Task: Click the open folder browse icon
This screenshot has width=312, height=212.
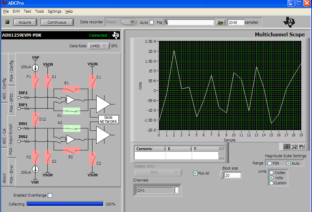Action: click(221, 22)
